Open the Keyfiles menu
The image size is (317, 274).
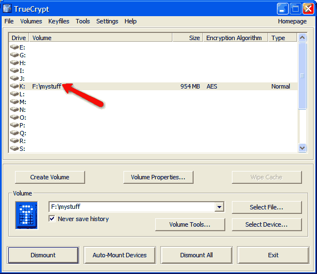click(x=59, y=21)
